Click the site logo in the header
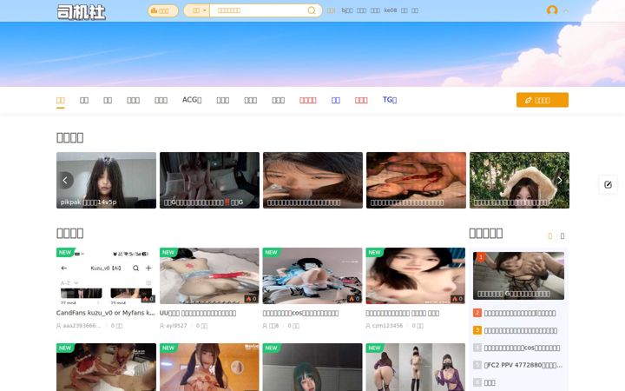The height and width of the screenshot is (391, 625). (x=82, y=12)
